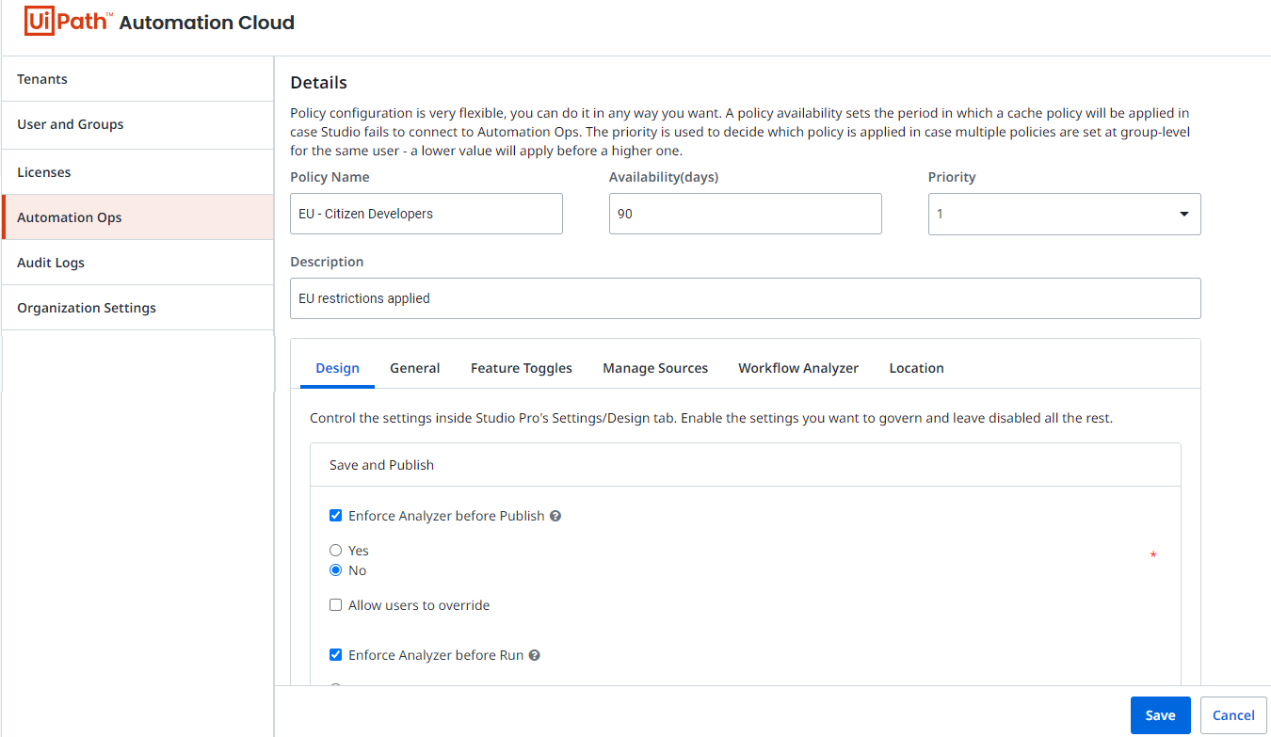This screenshot has width=1271, height=737.
Task: Click the Save button
Action: [x=1160, y=715]
